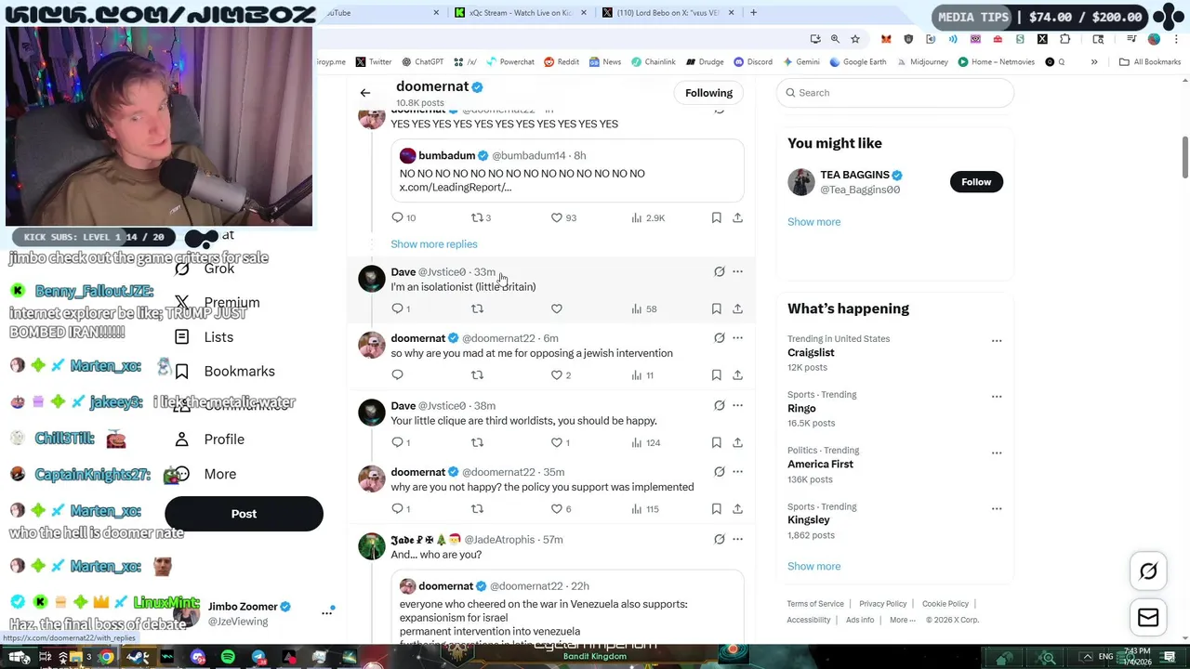Bookmark this page with browser star icon

pos(855,39)
